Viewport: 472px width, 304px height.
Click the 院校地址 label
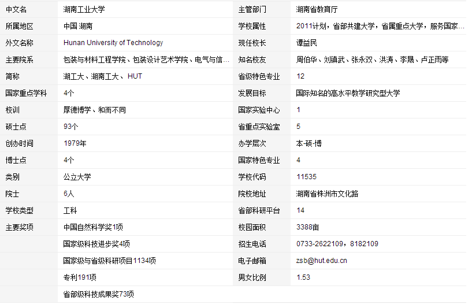tap(252, 194)
